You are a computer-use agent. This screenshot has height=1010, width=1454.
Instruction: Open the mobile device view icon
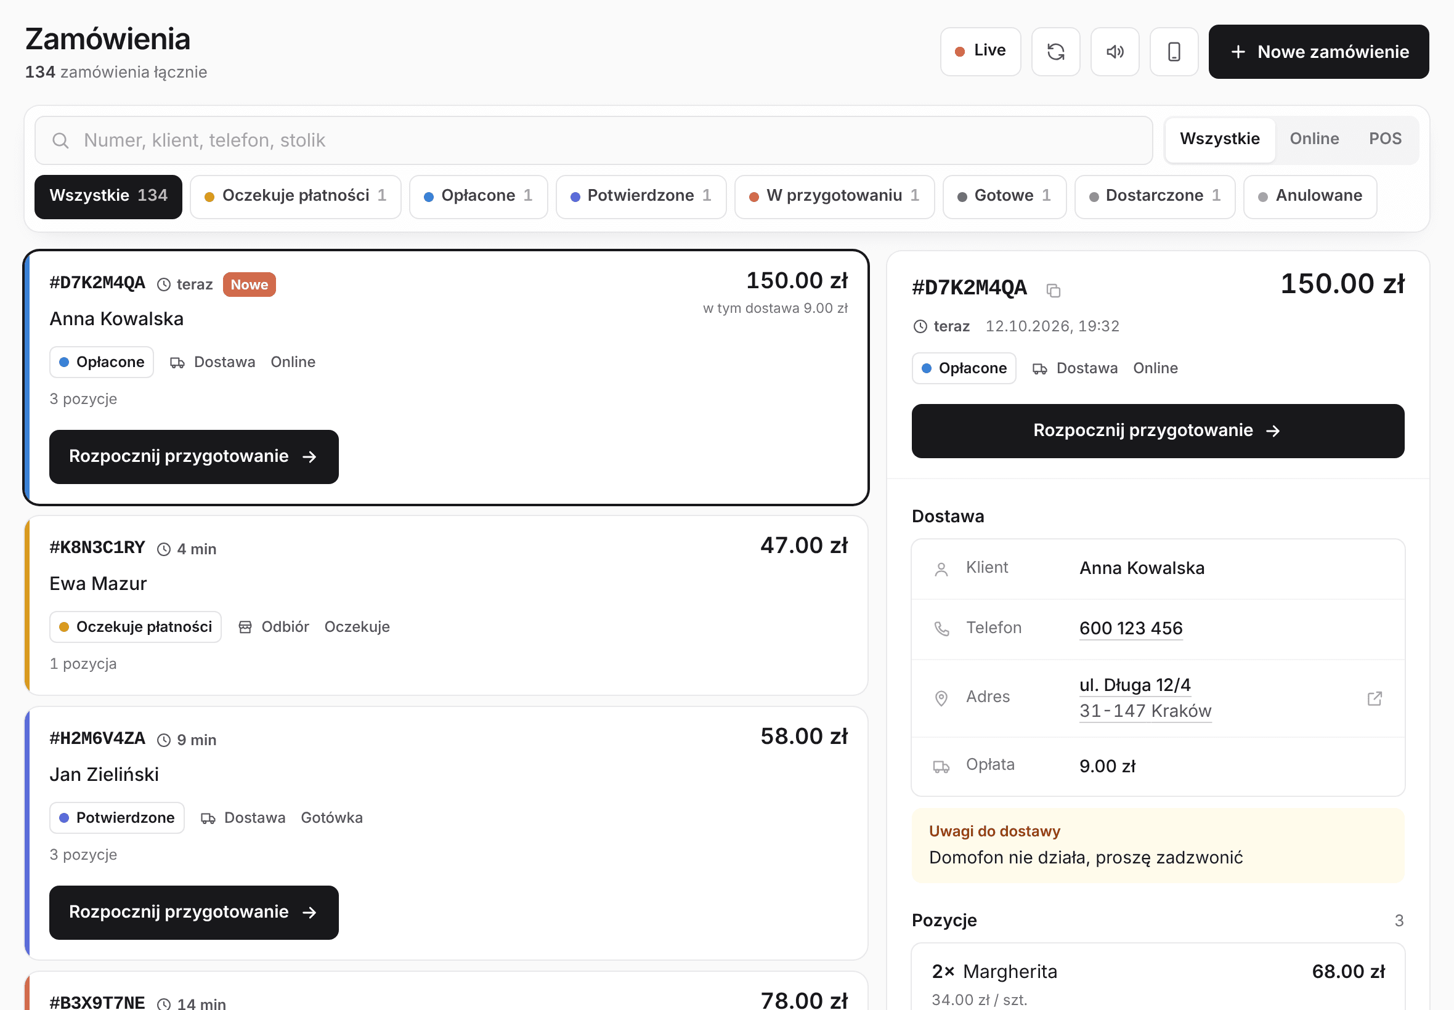pyautogui.click(x=1174, y=52)
